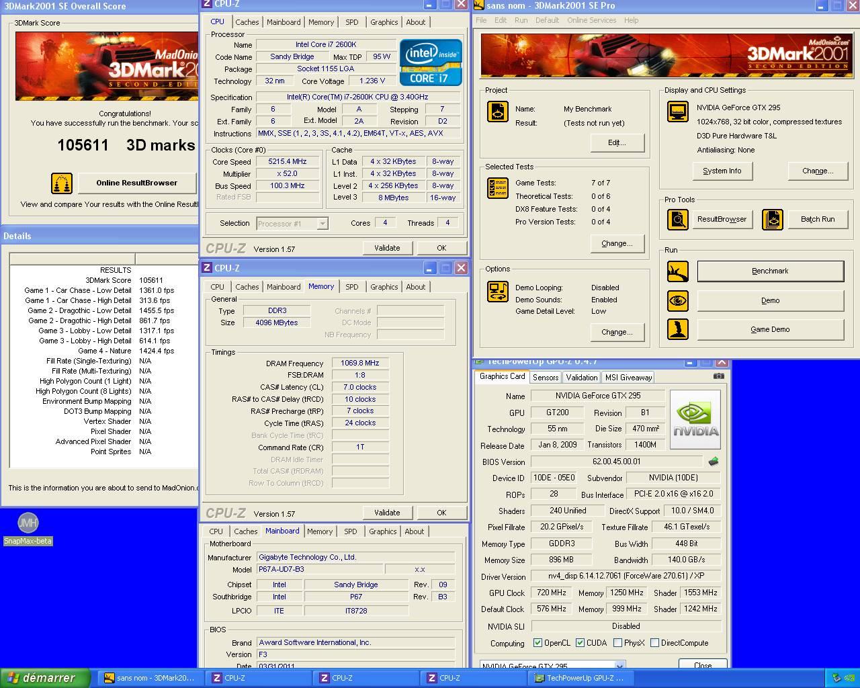Click the Selected Tests checklist icon
Viewport: 860px width, 688px height.
tap(498, 188)
